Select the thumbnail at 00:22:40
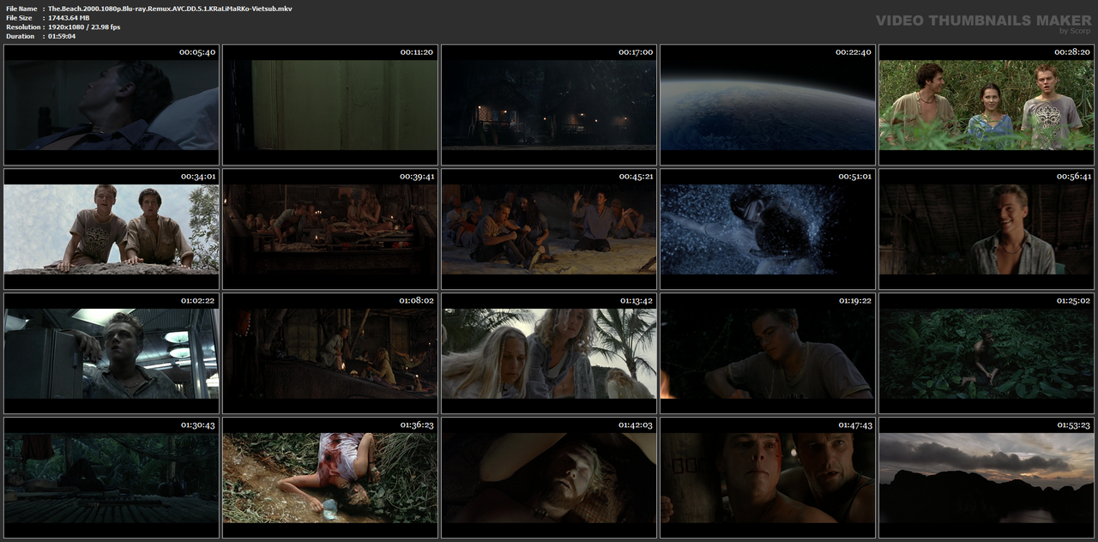The width and height of the screenshot is (1098, 542). point(768,105)
